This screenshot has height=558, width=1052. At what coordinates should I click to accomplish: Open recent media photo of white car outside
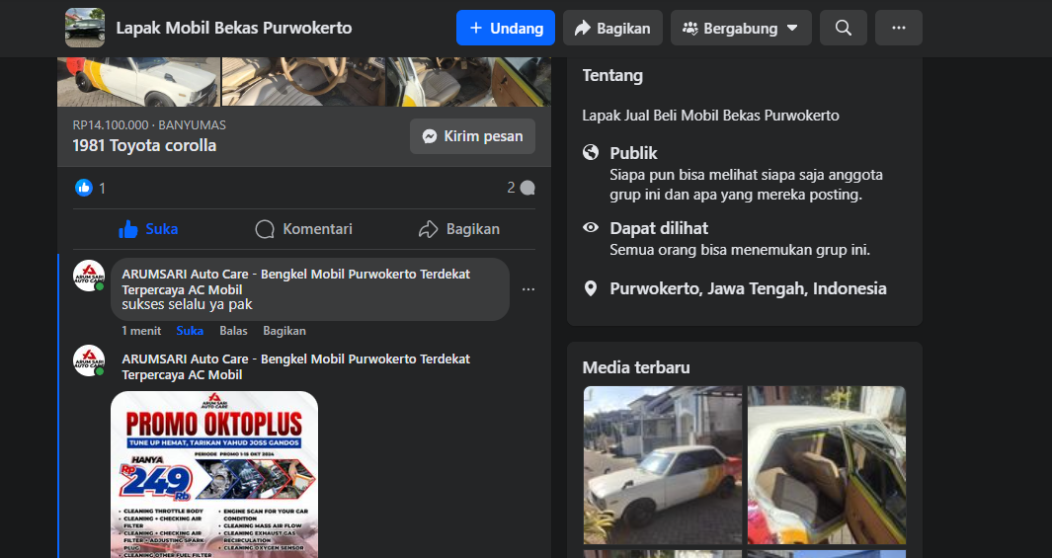point(663,465)
